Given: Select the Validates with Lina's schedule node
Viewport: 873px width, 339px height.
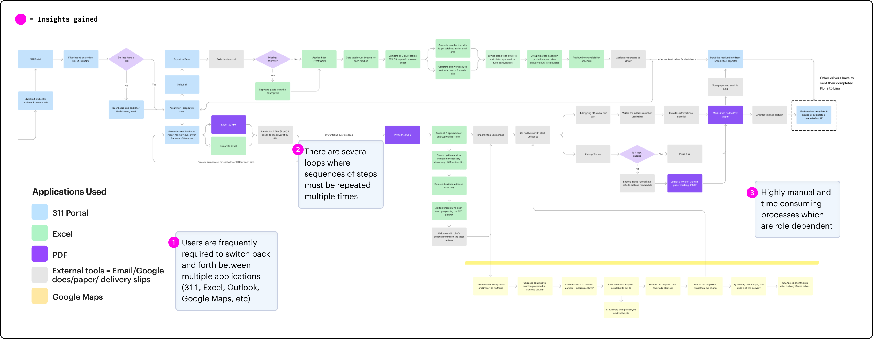Looking at the screenshot, I should pos(449,236).
